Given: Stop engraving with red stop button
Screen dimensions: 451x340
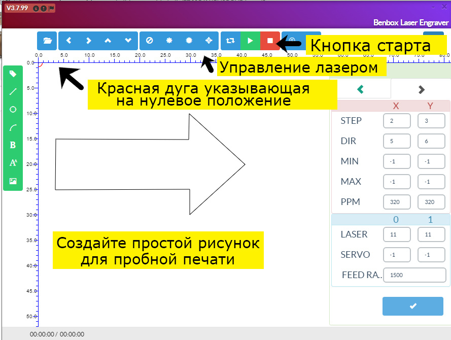Looking at the screenshot, I should click(x=270, y=41).
